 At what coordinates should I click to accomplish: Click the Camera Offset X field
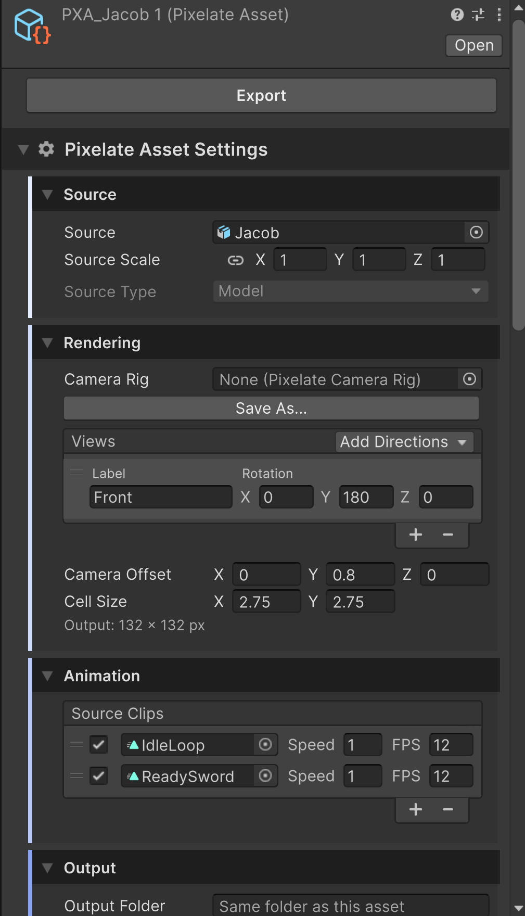pyautogui.click(x=266, y=575)
